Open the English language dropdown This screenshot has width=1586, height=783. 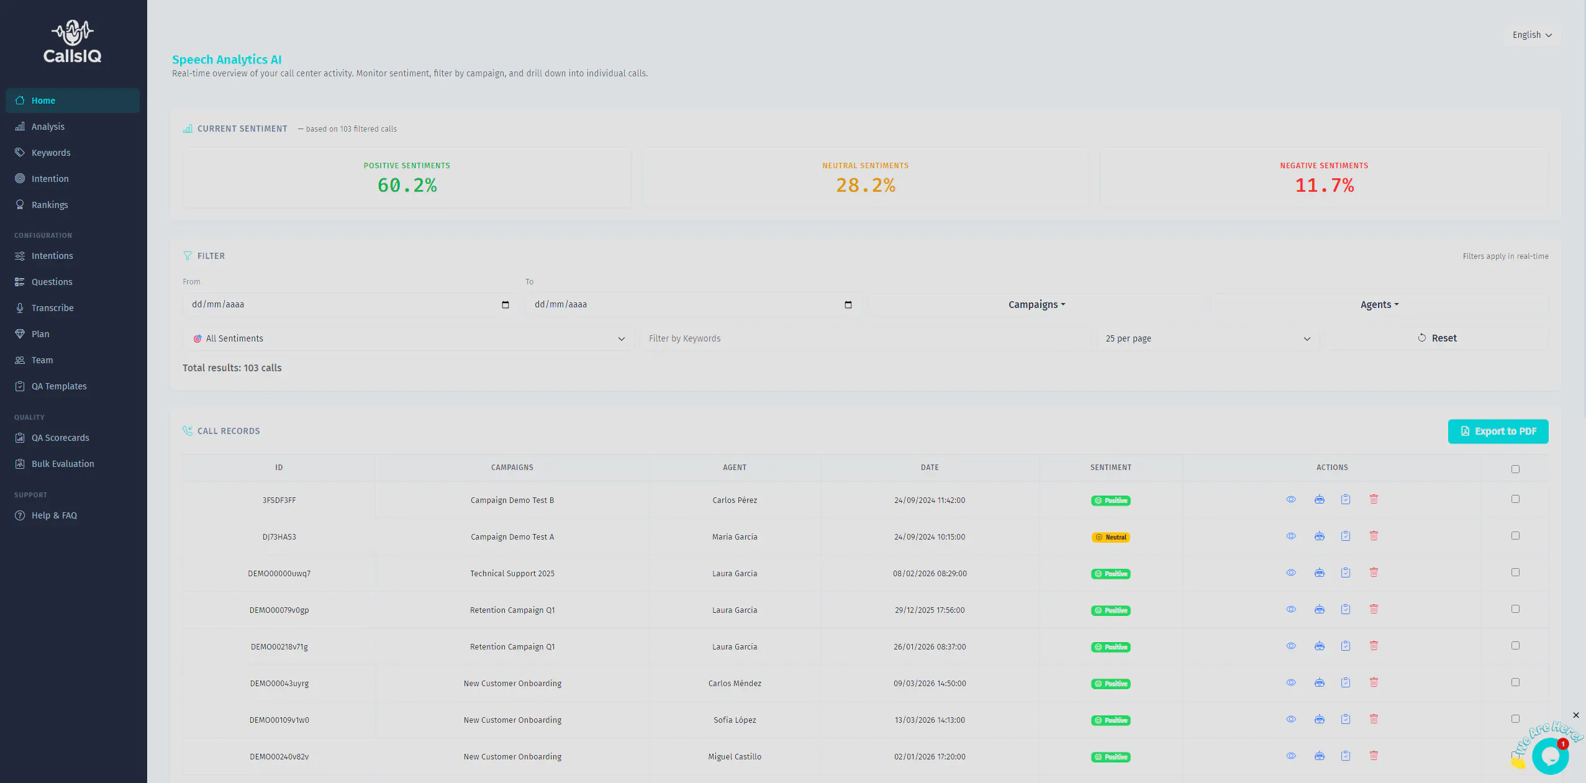1532,35
